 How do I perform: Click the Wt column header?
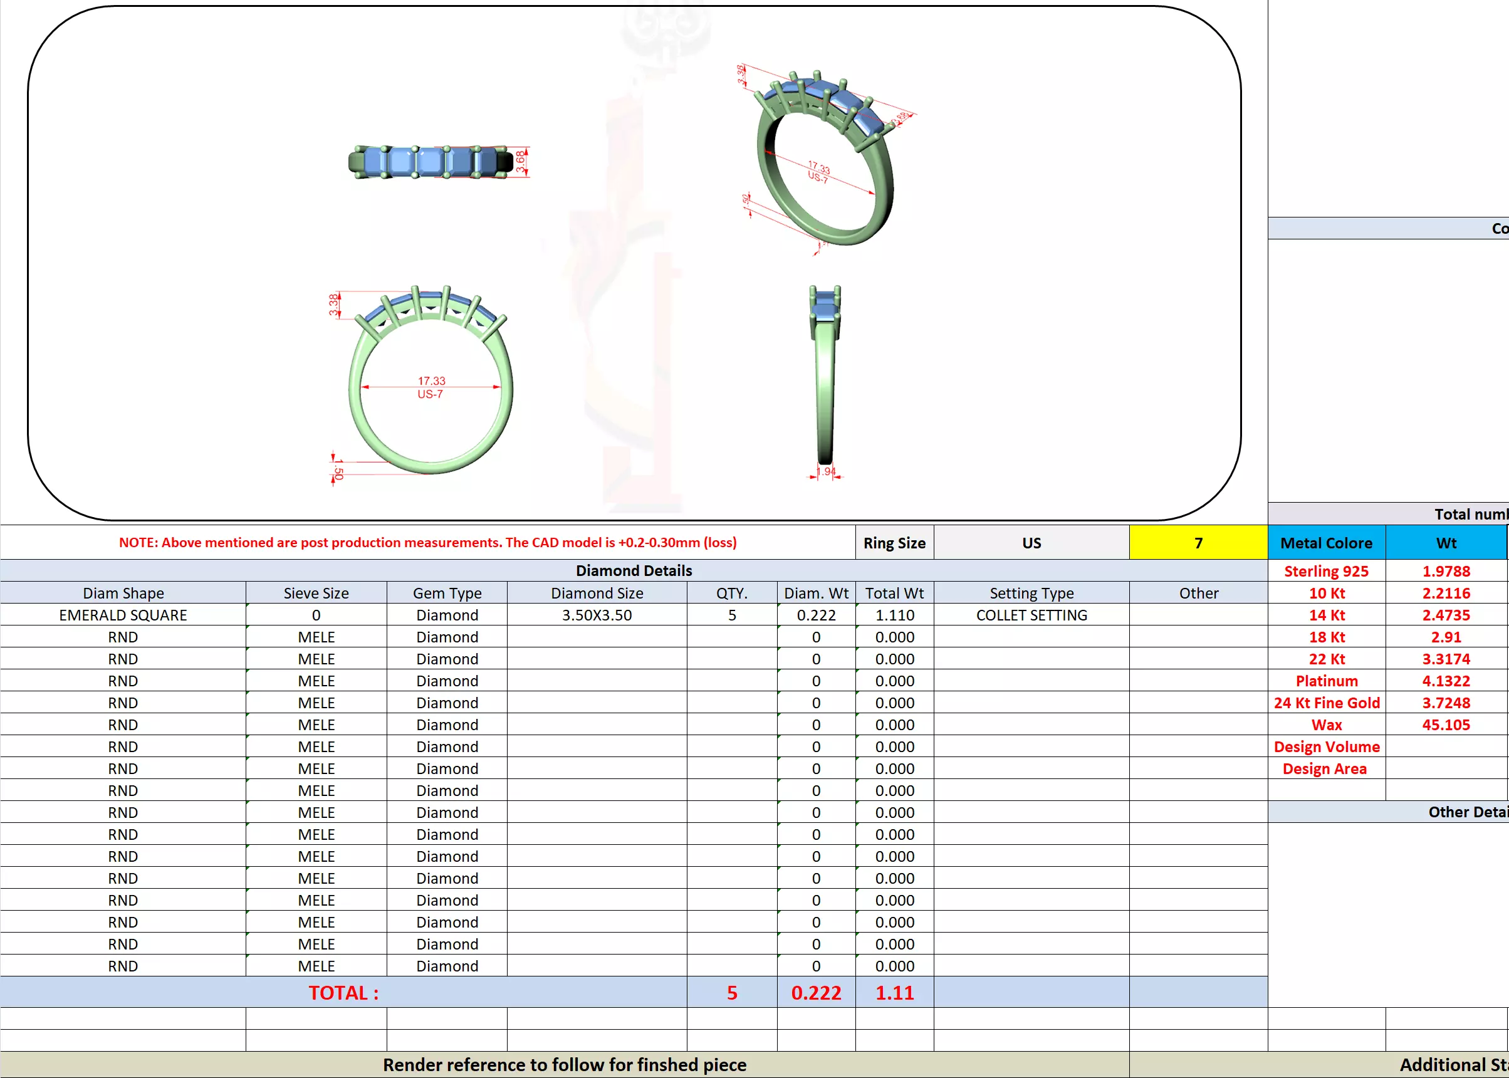(1445, 542)
